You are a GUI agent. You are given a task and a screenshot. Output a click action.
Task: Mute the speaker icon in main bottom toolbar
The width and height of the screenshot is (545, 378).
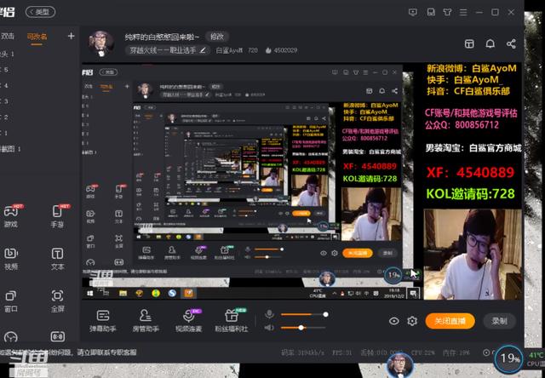coord(269,328)
